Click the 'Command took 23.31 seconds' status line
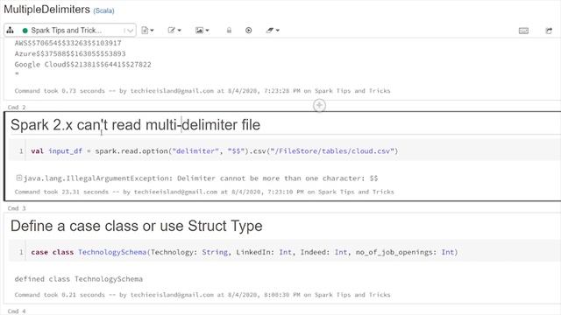Image resolution: width=561 pixels, height=315 pixels. pos(204,192)
